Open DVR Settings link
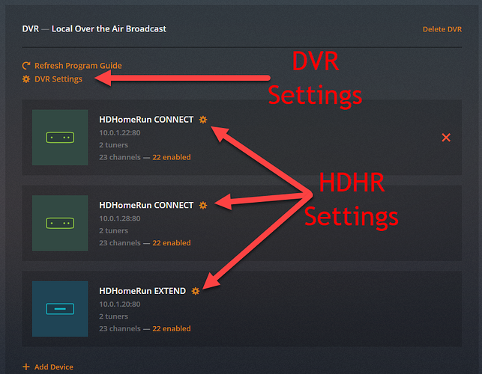This screenshot has width=482, height=374. tap(58, 79)
